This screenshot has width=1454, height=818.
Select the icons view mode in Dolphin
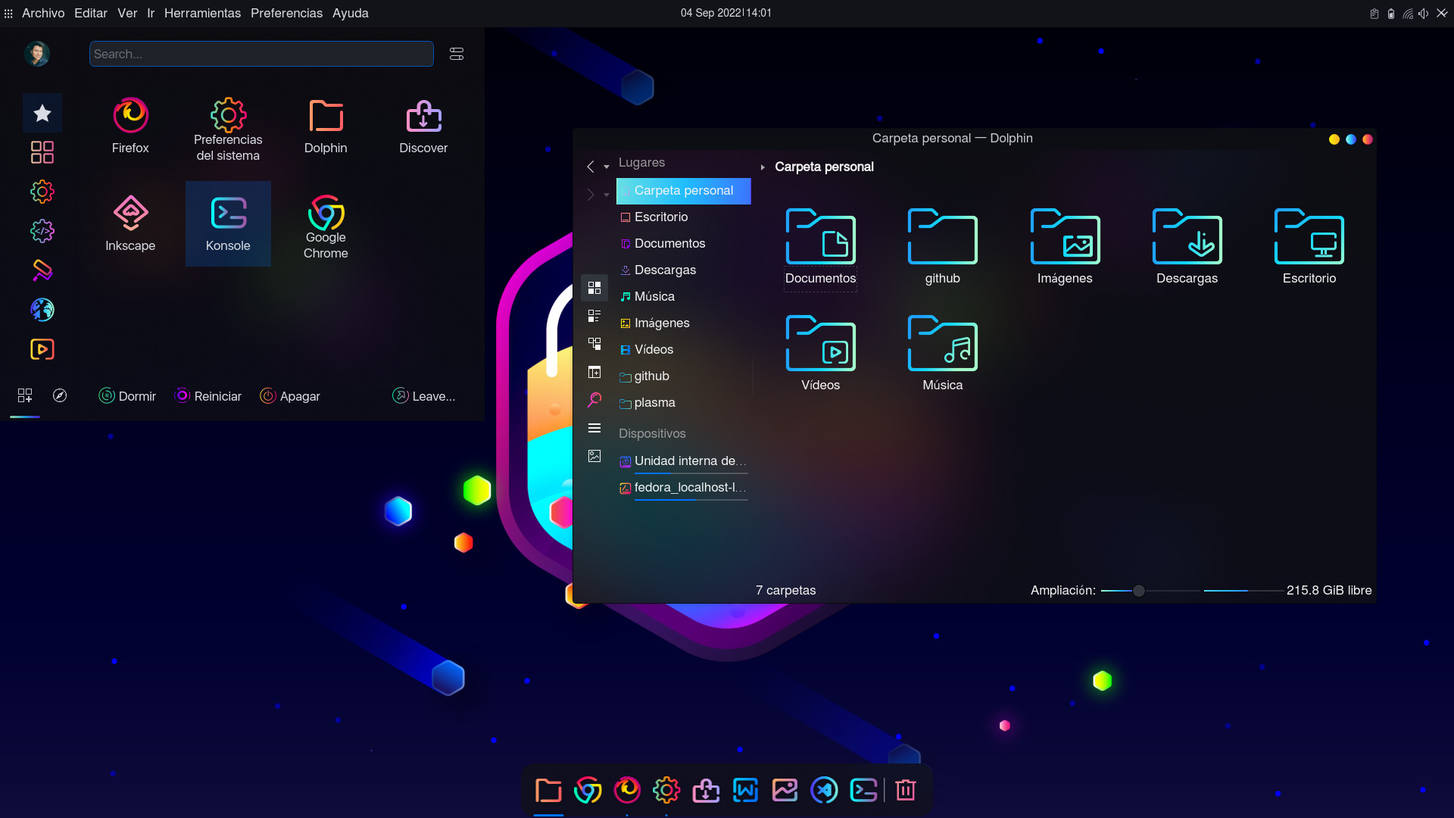[x=594, y=288]
